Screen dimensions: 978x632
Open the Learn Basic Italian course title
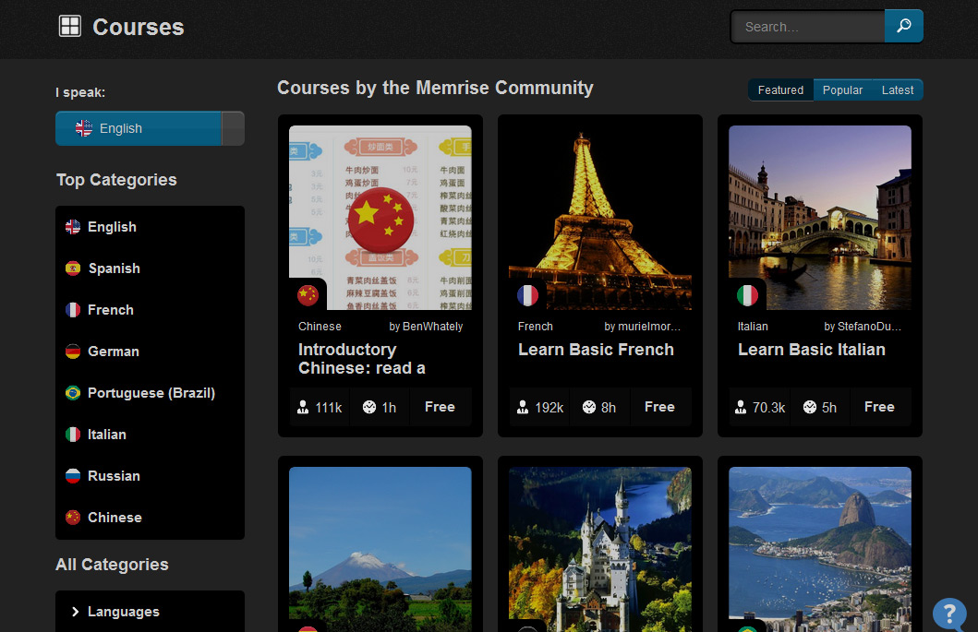point(812,350)
